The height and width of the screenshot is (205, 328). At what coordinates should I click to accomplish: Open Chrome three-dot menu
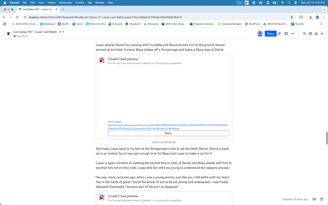[x=324, y=17]
